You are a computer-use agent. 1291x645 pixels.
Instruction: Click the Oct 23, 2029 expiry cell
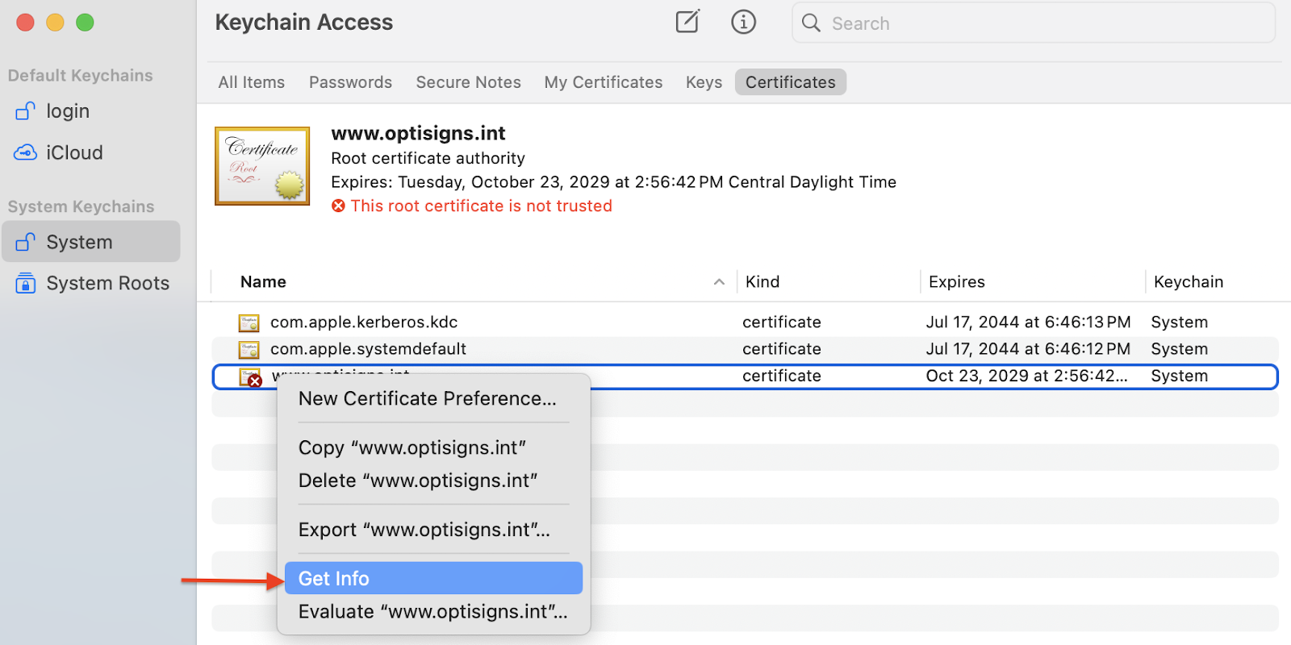pyautogui.click(x=1026, y=376)
